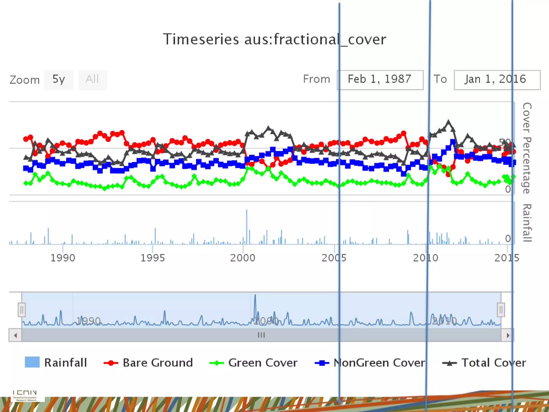Hide NonGreen Cover series via legend
The height and width of the screenshot is (412, 549).
point(379,363)
